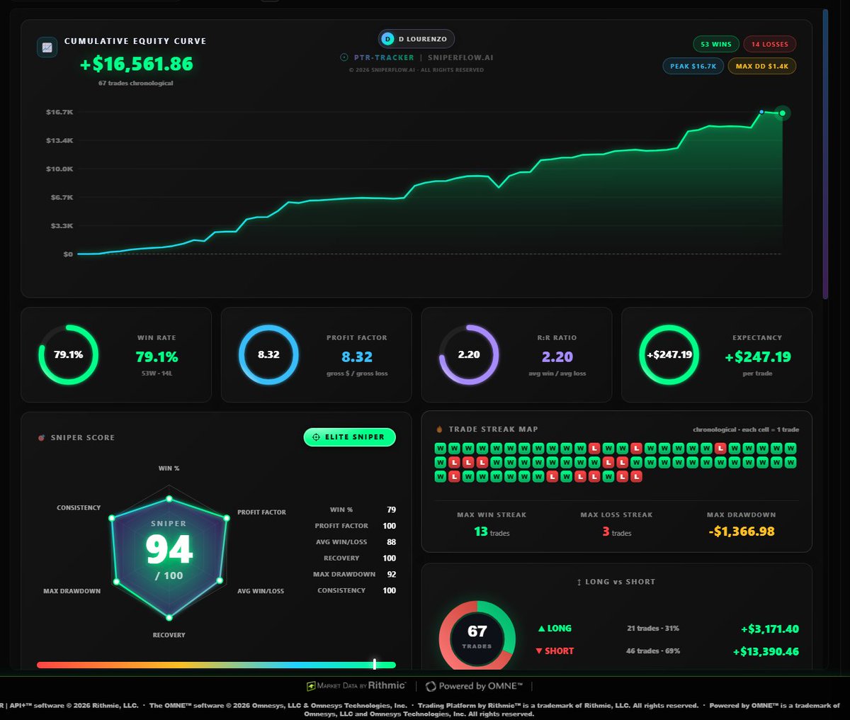The image size is (850, 720).
Task: Click the flame icon beside Trade Streak Map
Action: point(439,429)
